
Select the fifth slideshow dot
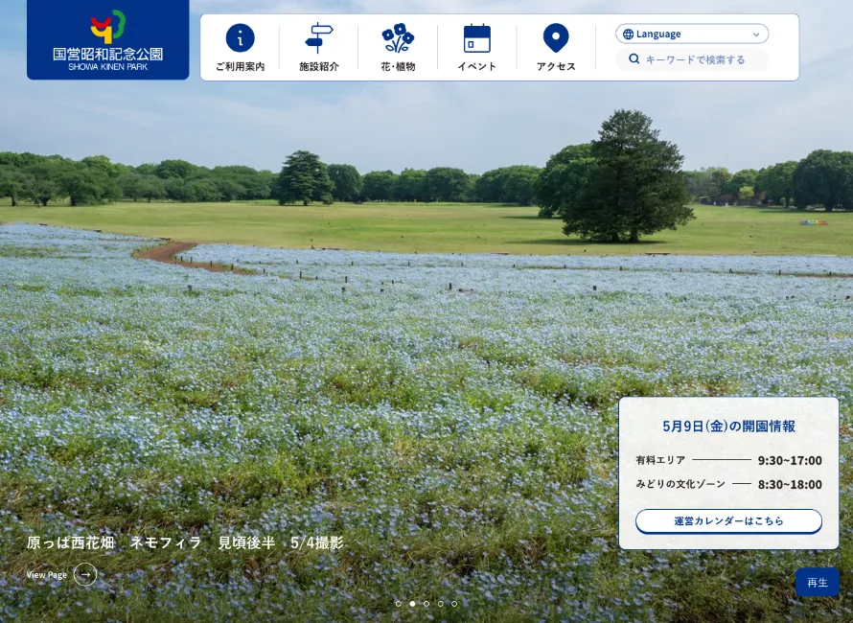[454, 604]
